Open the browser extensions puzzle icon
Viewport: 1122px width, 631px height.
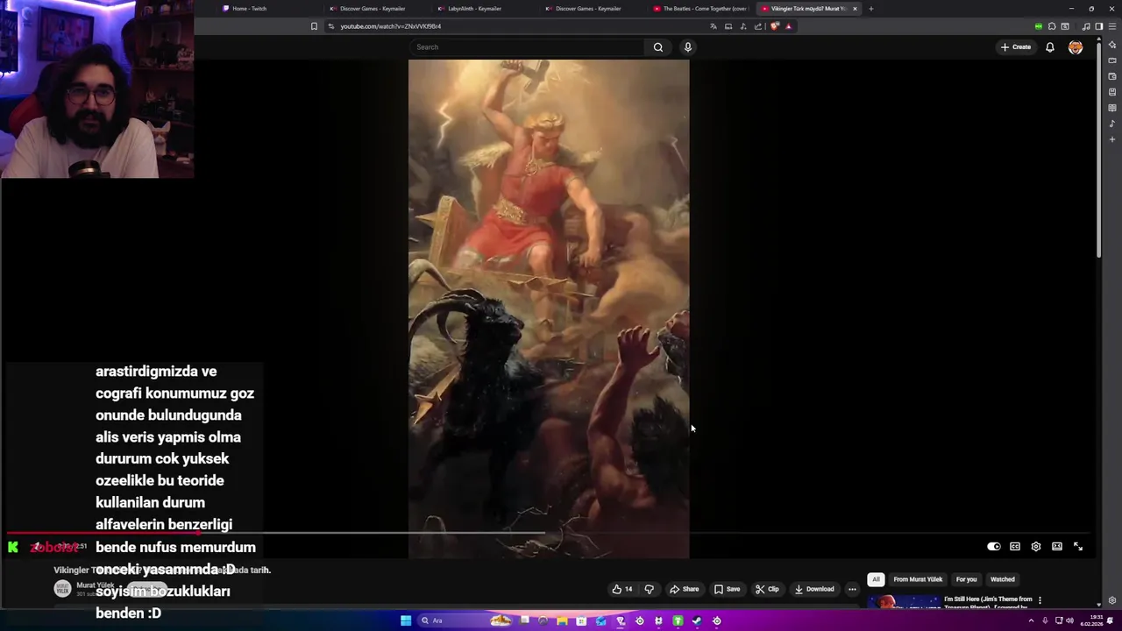coord(1052,26)
